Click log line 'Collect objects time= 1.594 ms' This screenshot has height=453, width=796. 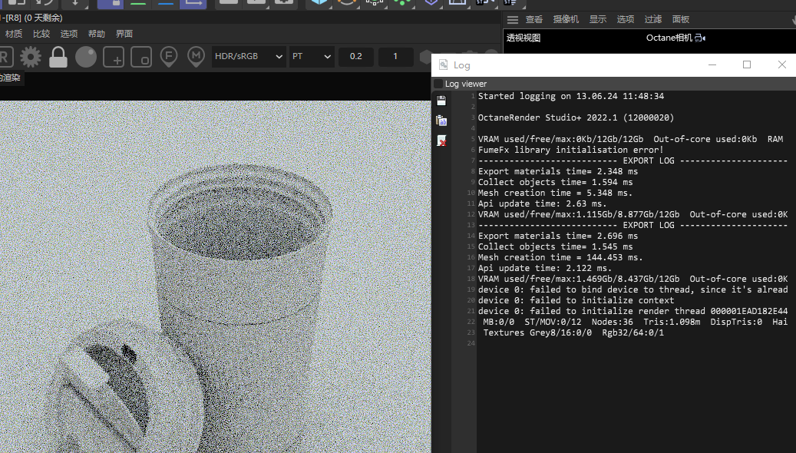(x=555, y=182)
